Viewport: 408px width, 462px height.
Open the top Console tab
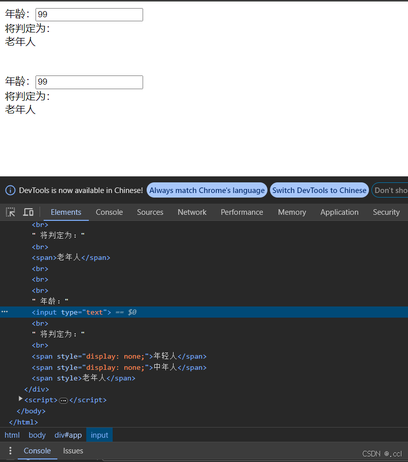(x=109, y=212)
